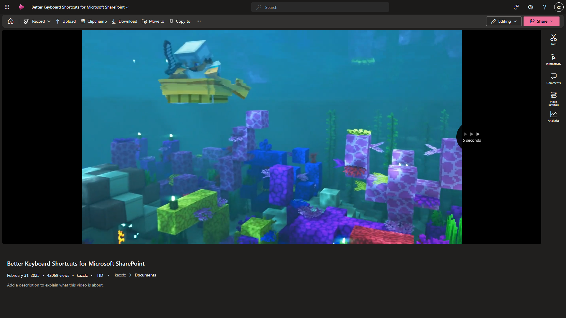
Task: Open the Trim tool
Action: 553,39
